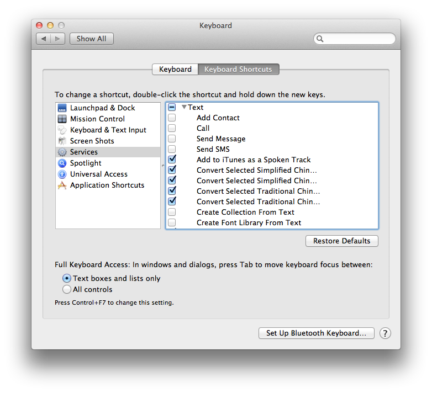The image size is (432, 393).
Task: Click the Spotlight magnifier icon
Action: (62, 163)
